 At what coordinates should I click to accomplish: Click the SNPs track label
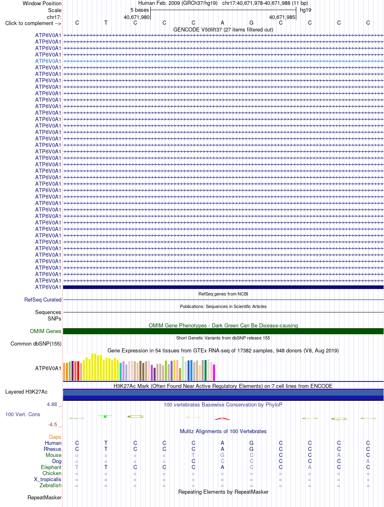coord(54,318)
